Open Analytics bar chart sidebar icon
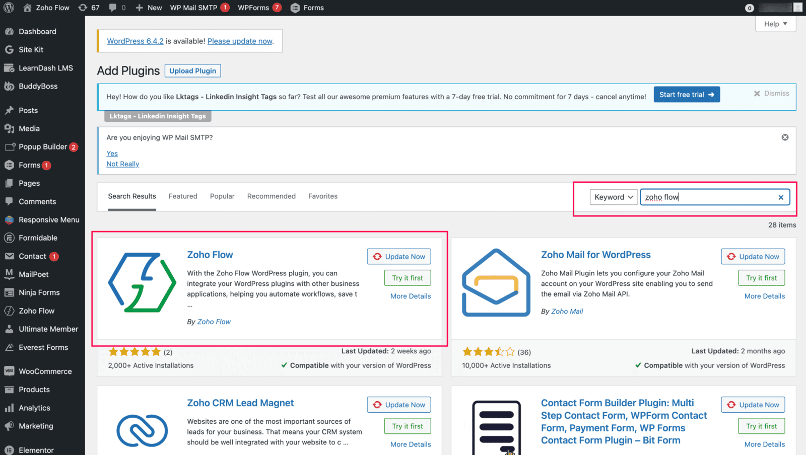The height and width of the screenshot is (455, 806). click(x=9, y=408)
